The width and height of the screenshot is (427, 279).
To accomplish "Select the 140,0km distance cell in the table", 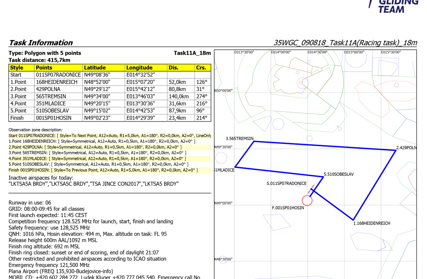I will pos(179,96).
